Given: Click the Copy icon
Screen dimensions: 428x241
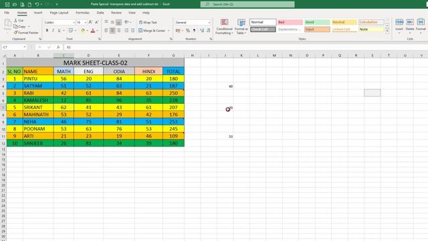Looking at the screenshot, I should pos(15,27).
